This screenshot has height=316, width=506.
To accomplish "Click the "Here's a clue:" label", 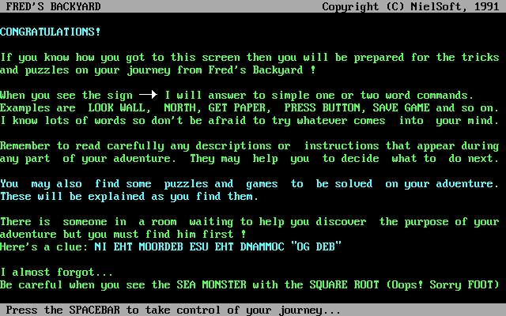I will point(44,246).
